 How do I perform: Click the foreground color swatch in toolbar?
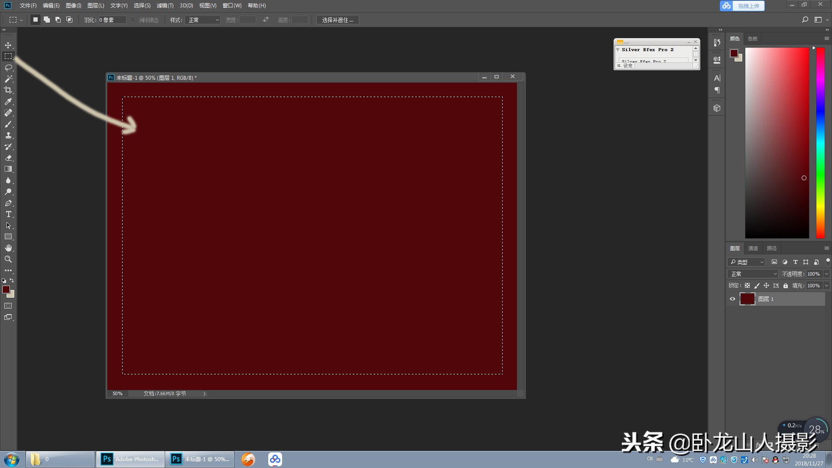coord(6,289)
